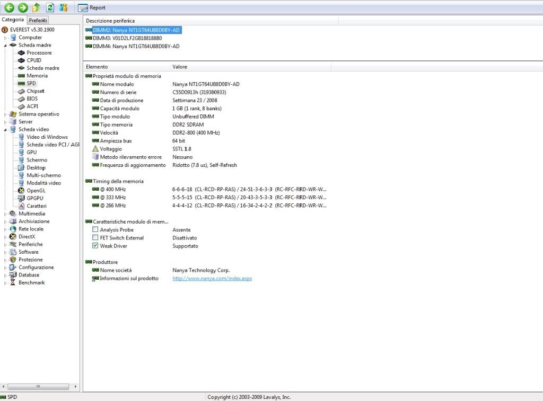The height and width of the screenshot is (401, 543).
Task: Uncheck the Weak Driver checkbox
Action: [95, 246]
